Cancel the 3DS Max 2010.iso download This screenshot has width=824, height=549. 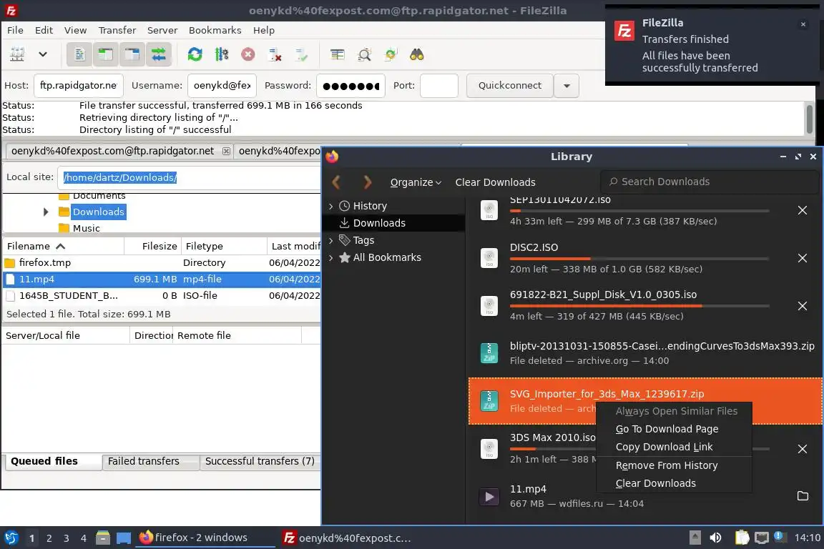pos(803,449)
